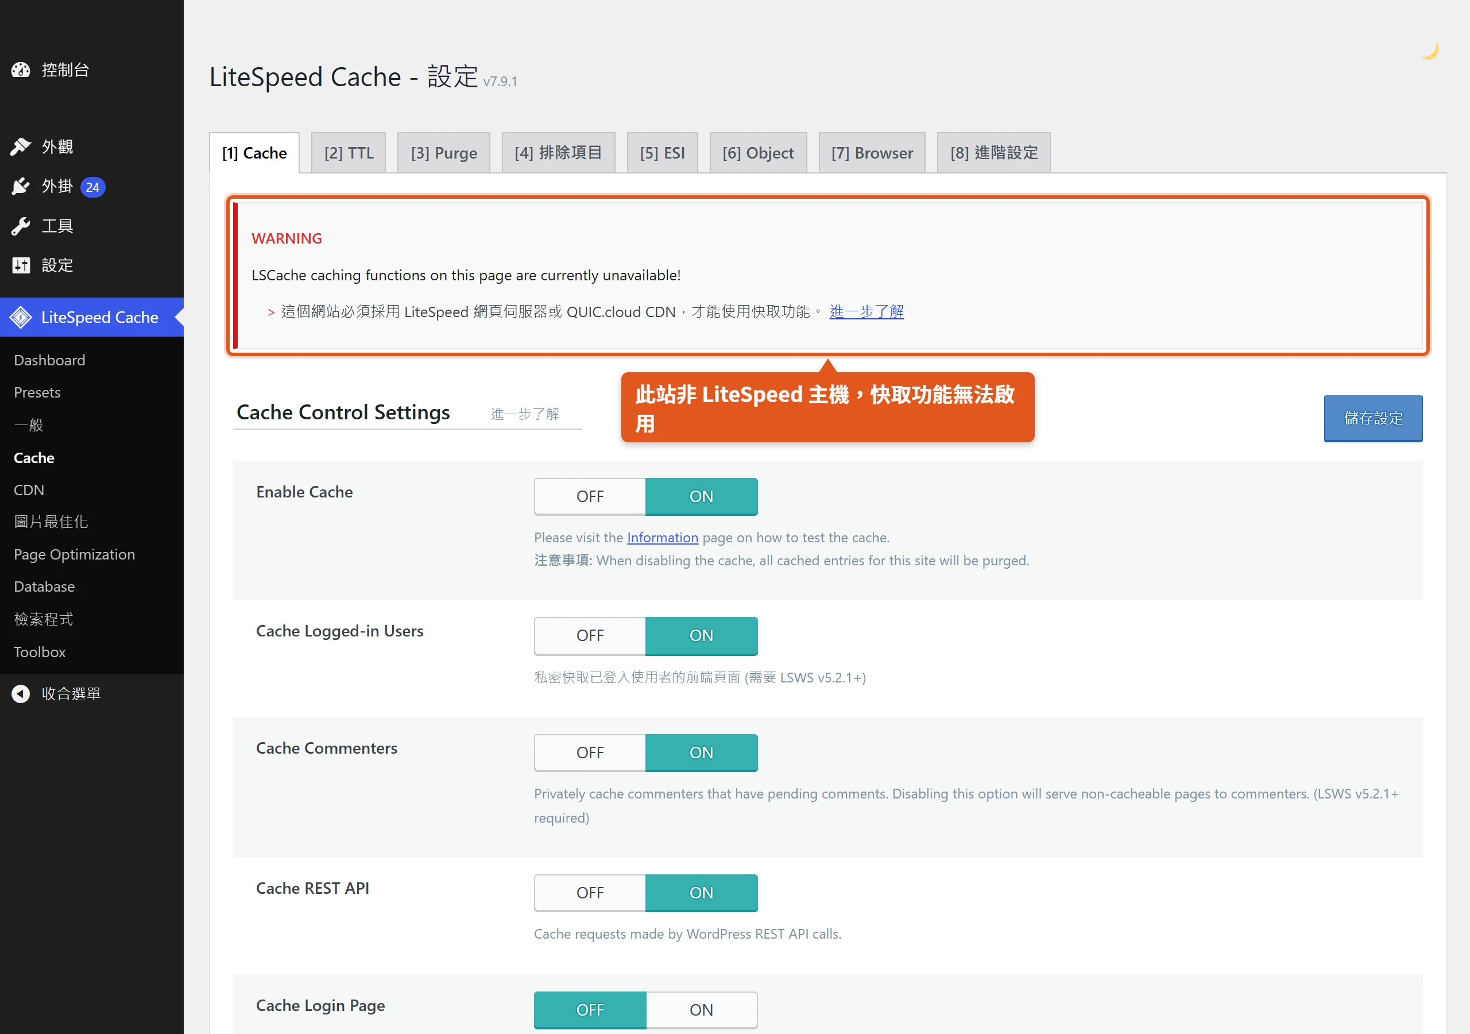Image resolution: width=1470 pixels, height=1034 pixels.
Task: Open 進一步了解 link beside Cache Control Settings
Action: [525, 414]
